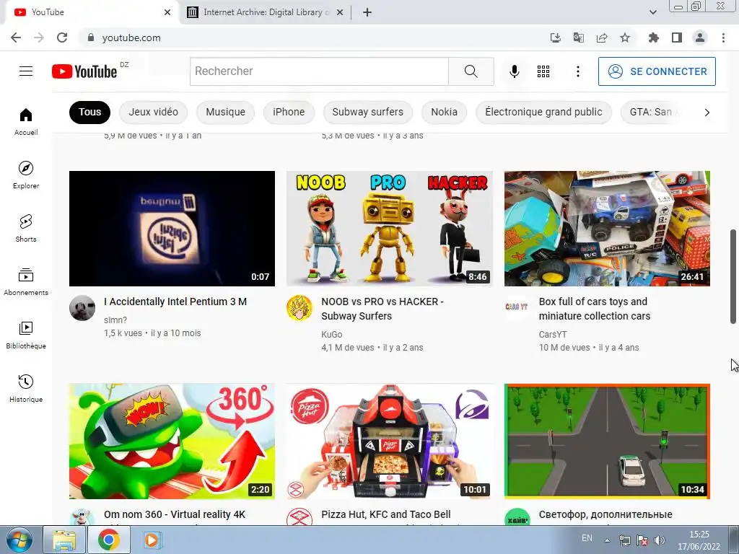Open YouTube settings three-dot menu
This screenshot has height=554, width=739.
pos(578,71)
